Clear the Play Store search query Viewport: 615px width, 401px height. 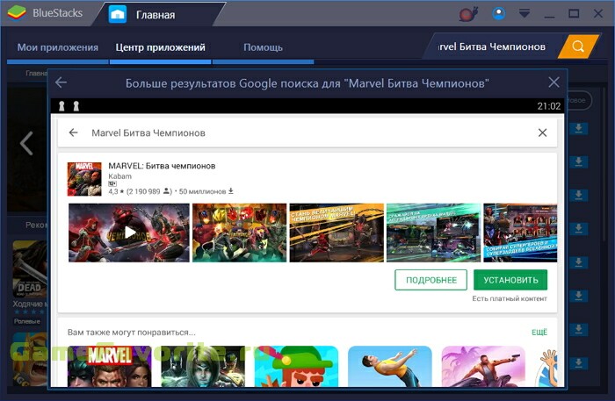point(542,132)
